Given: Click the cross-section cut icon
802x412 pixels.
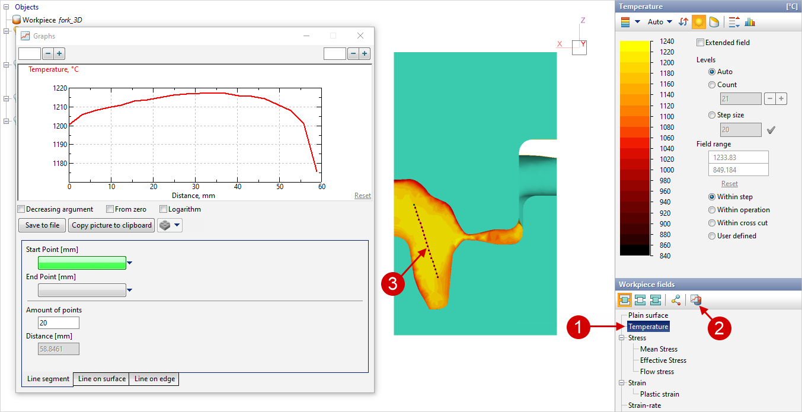Looking at the screenshot, I should (714, 22).
